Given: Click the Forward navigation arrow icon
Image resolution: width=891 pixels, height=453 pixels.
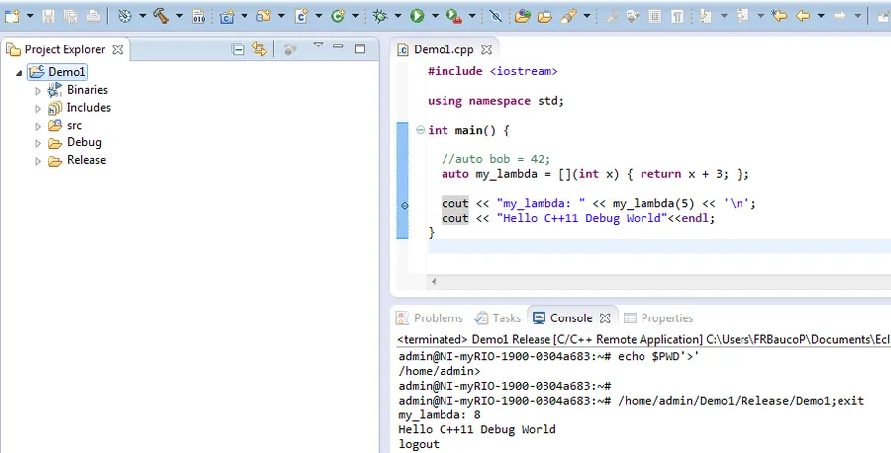Looking at the screenshot, I should click(840, 16).
